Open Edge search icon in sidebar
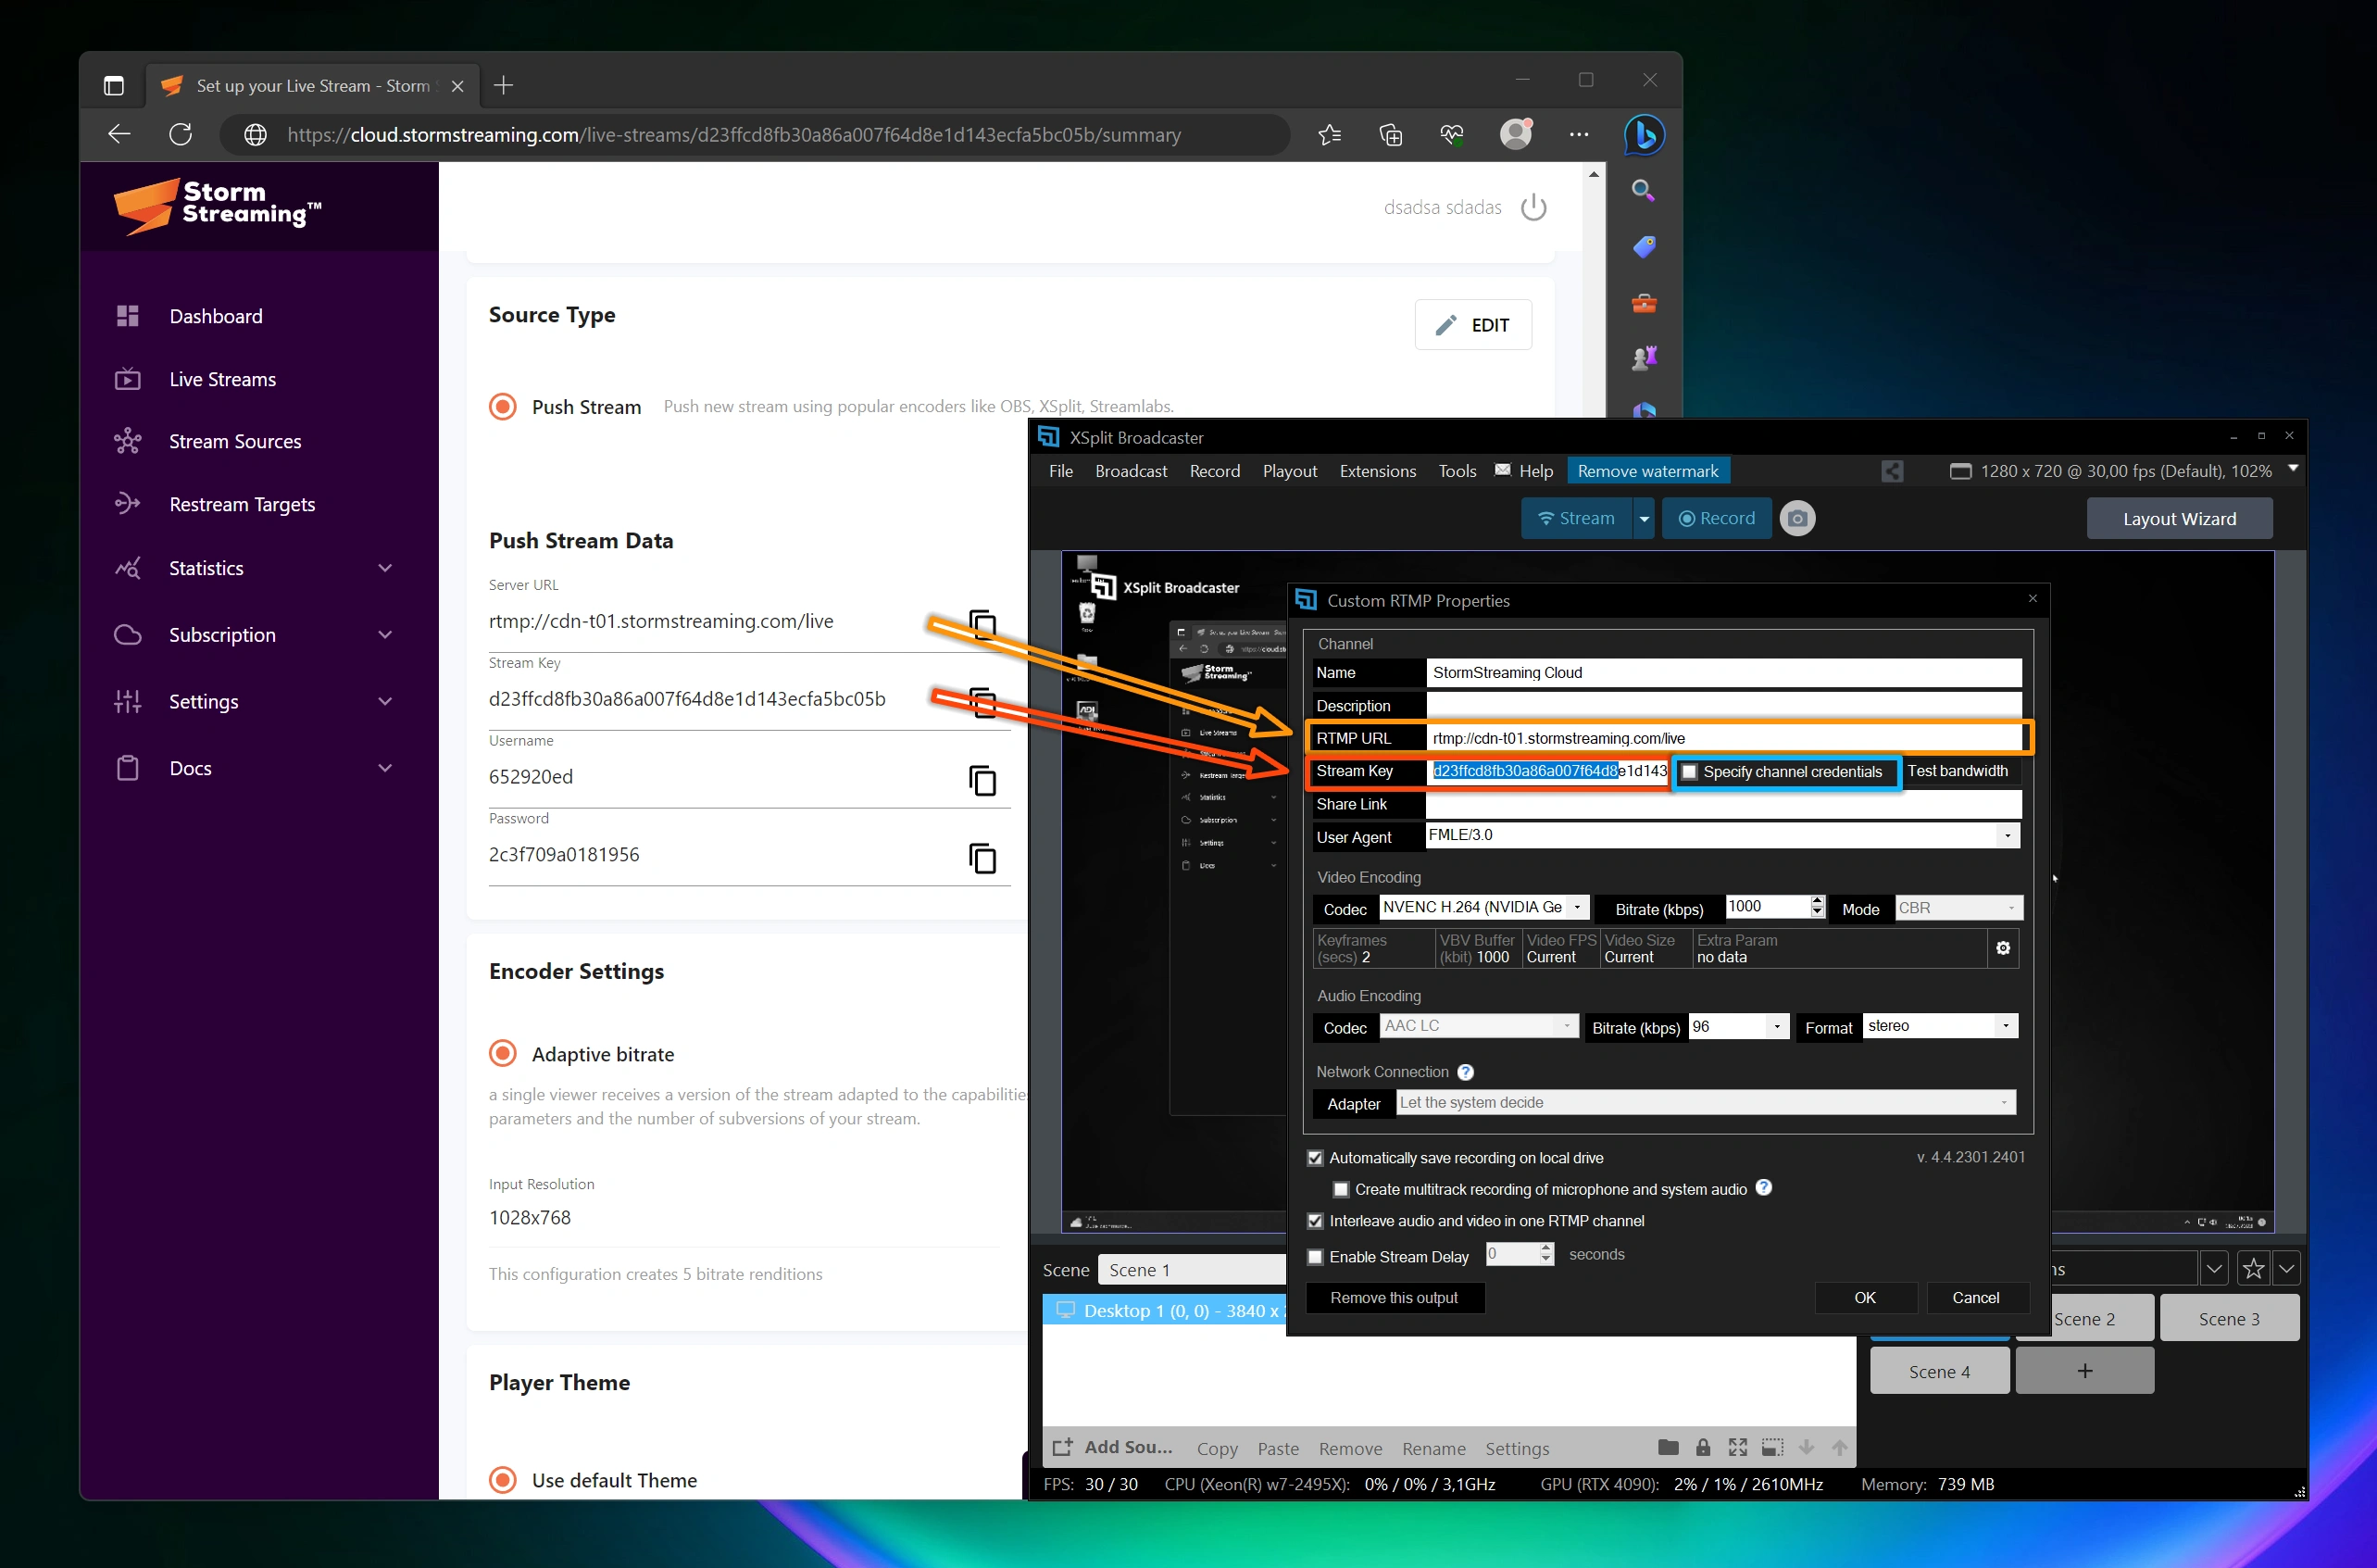2377x1568 pixels. pos(1643,189)
